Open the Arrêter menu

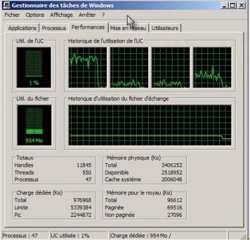tap(87, 15)
